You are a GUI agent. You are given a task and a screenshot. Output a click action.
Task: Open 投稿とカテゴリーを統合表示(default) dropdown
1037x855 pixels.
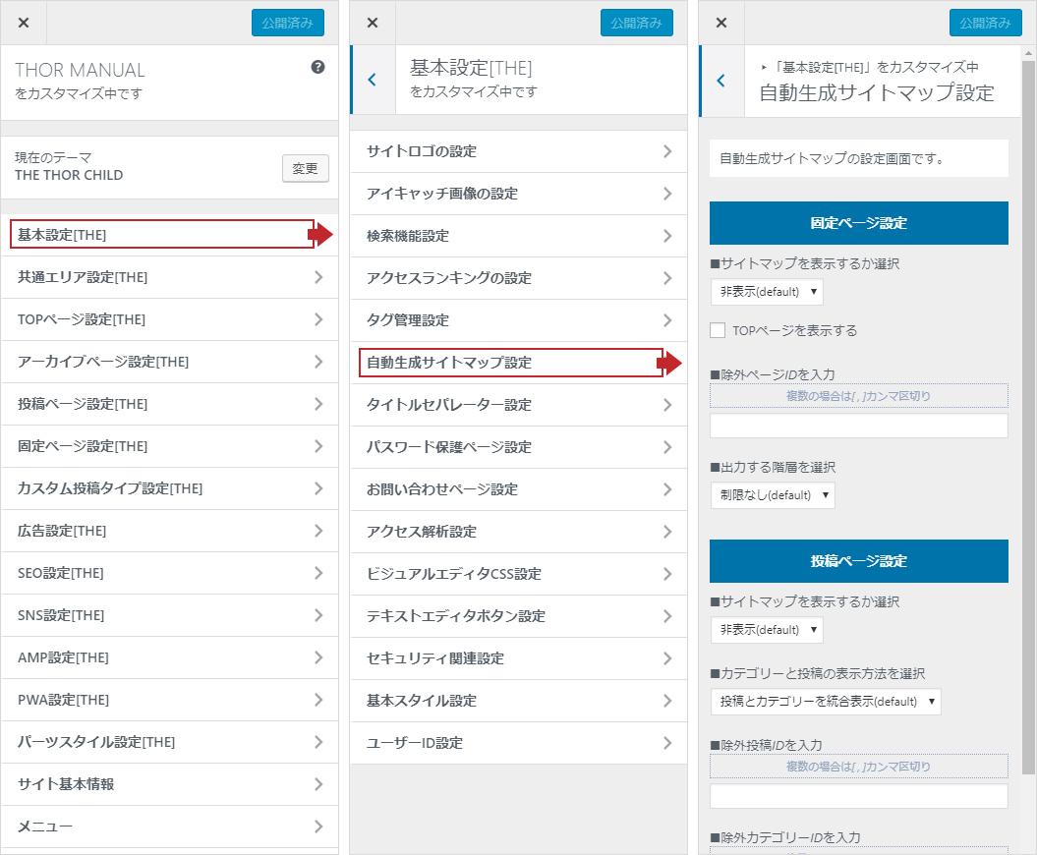[x=826, y=701]
